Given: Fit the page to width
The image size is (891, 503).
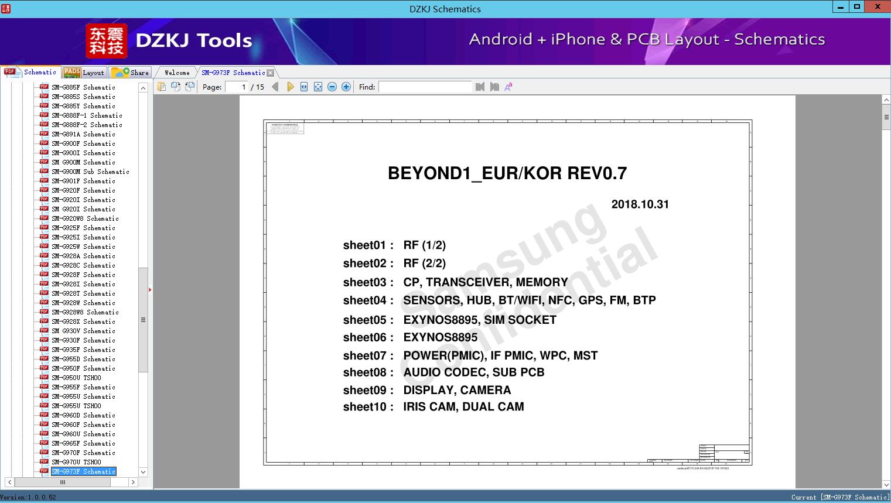Looking at the screenshot, I should [304, 87].
